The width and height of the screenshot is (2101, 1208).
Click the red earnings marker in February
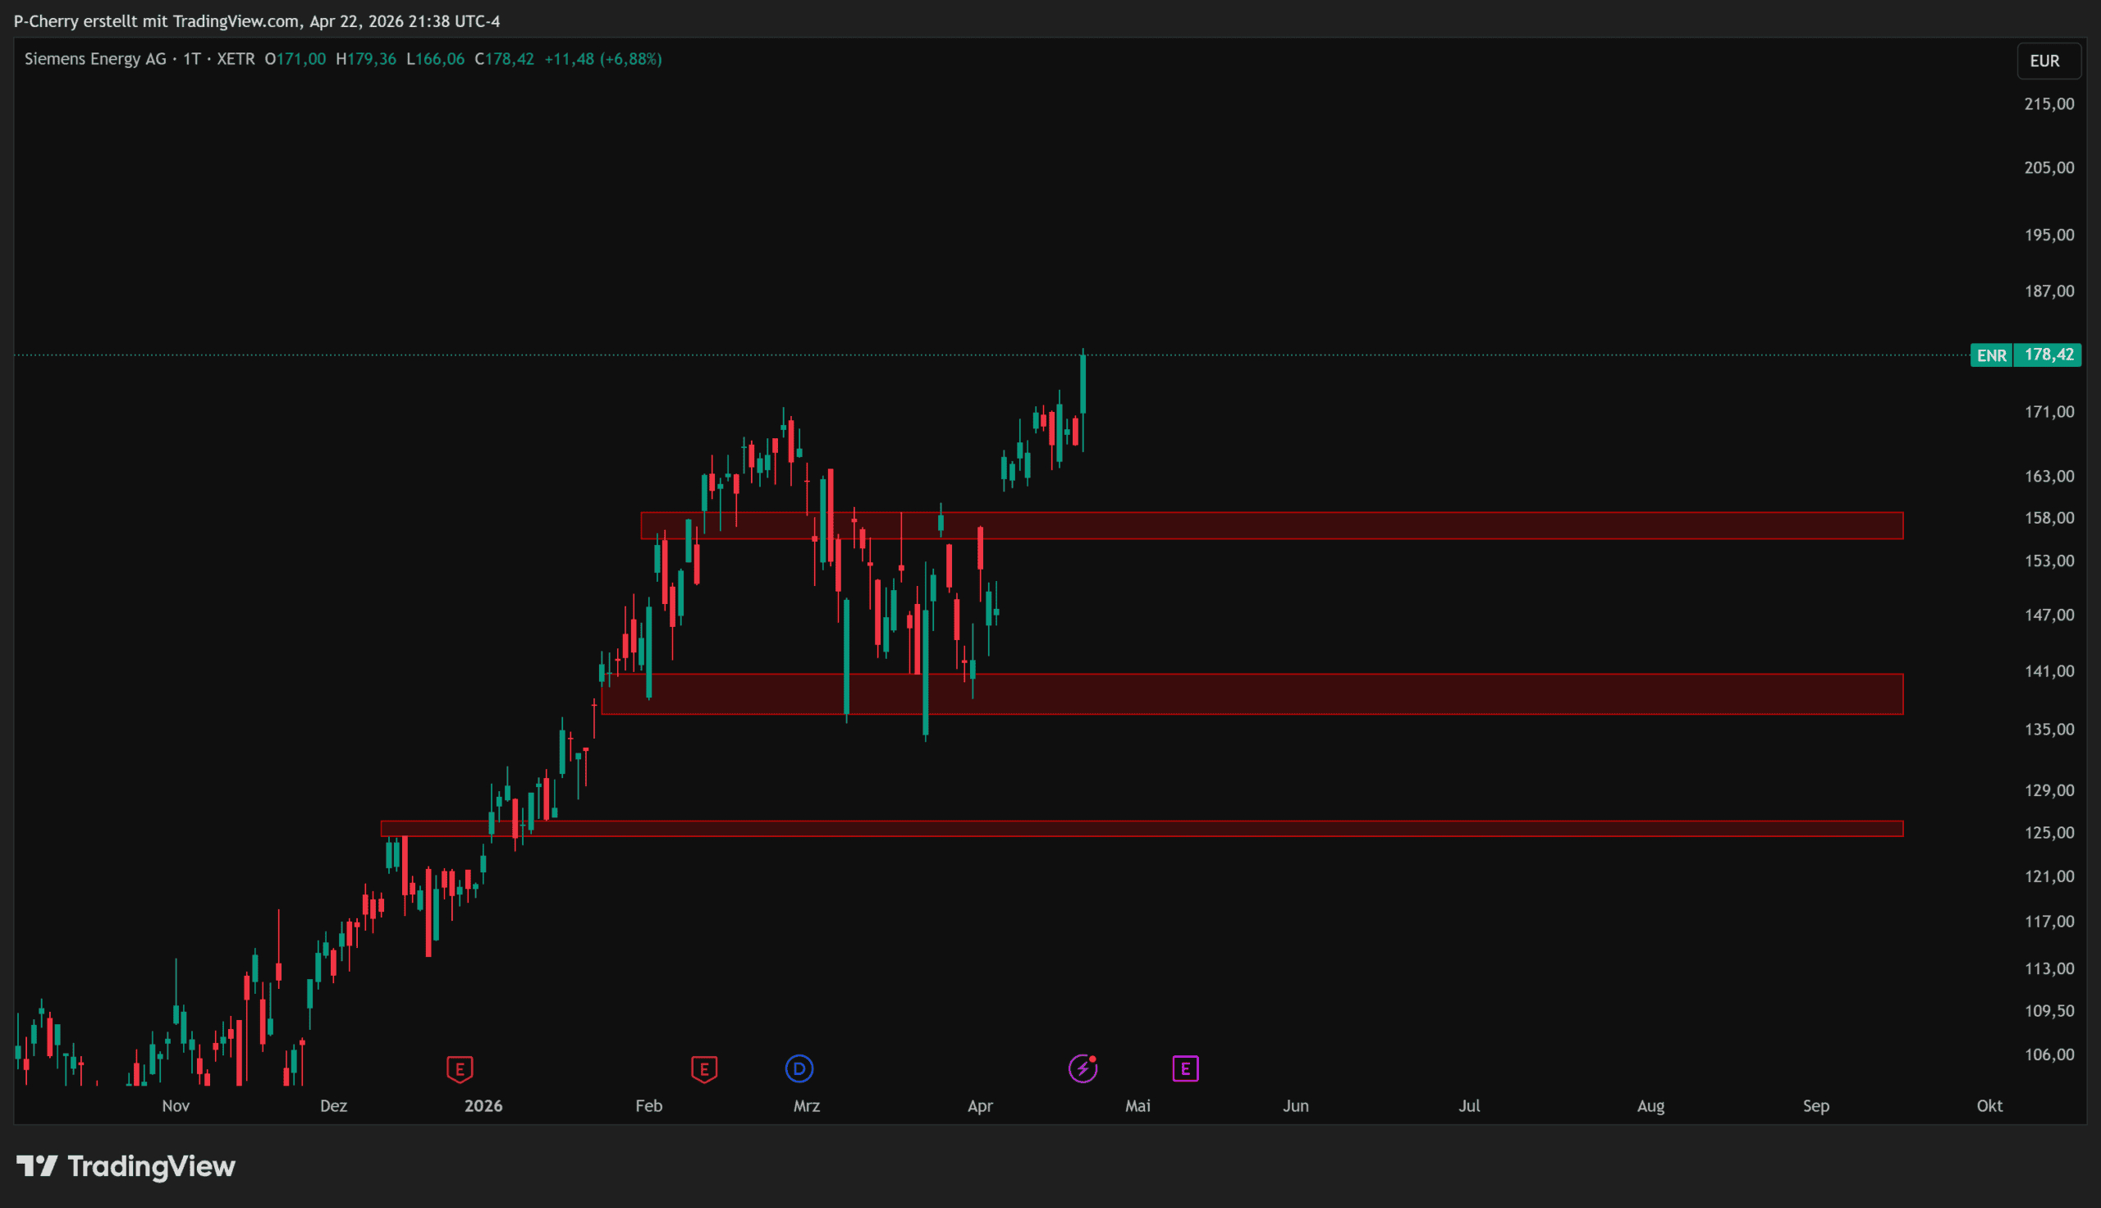coord(703,1068)
